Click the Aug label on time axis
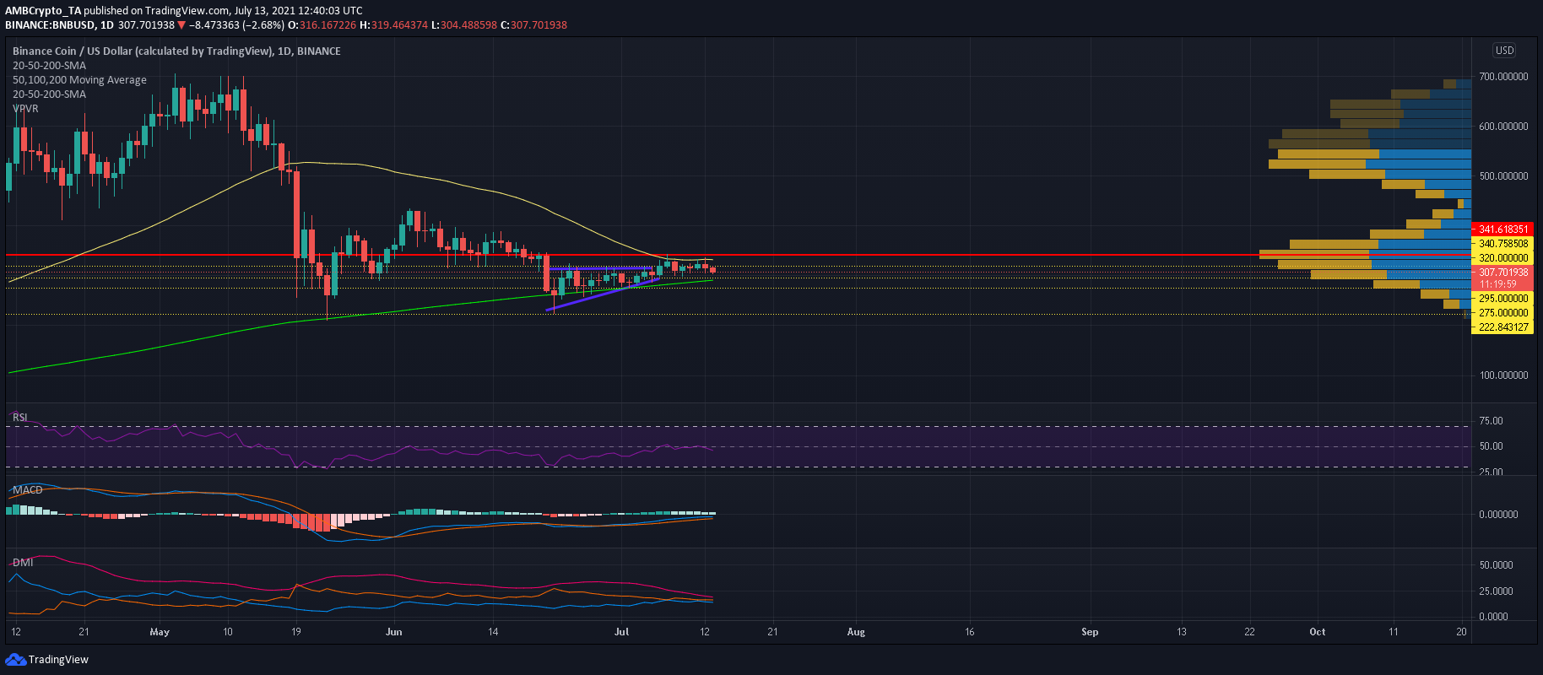 856,631
